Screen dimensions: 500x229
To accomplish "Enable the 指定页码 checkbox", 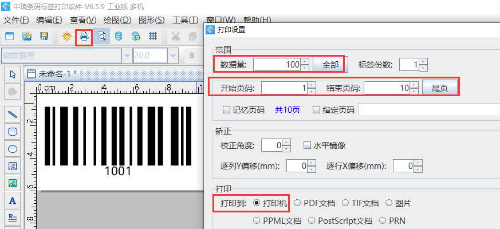I will (x=316, y=110).
